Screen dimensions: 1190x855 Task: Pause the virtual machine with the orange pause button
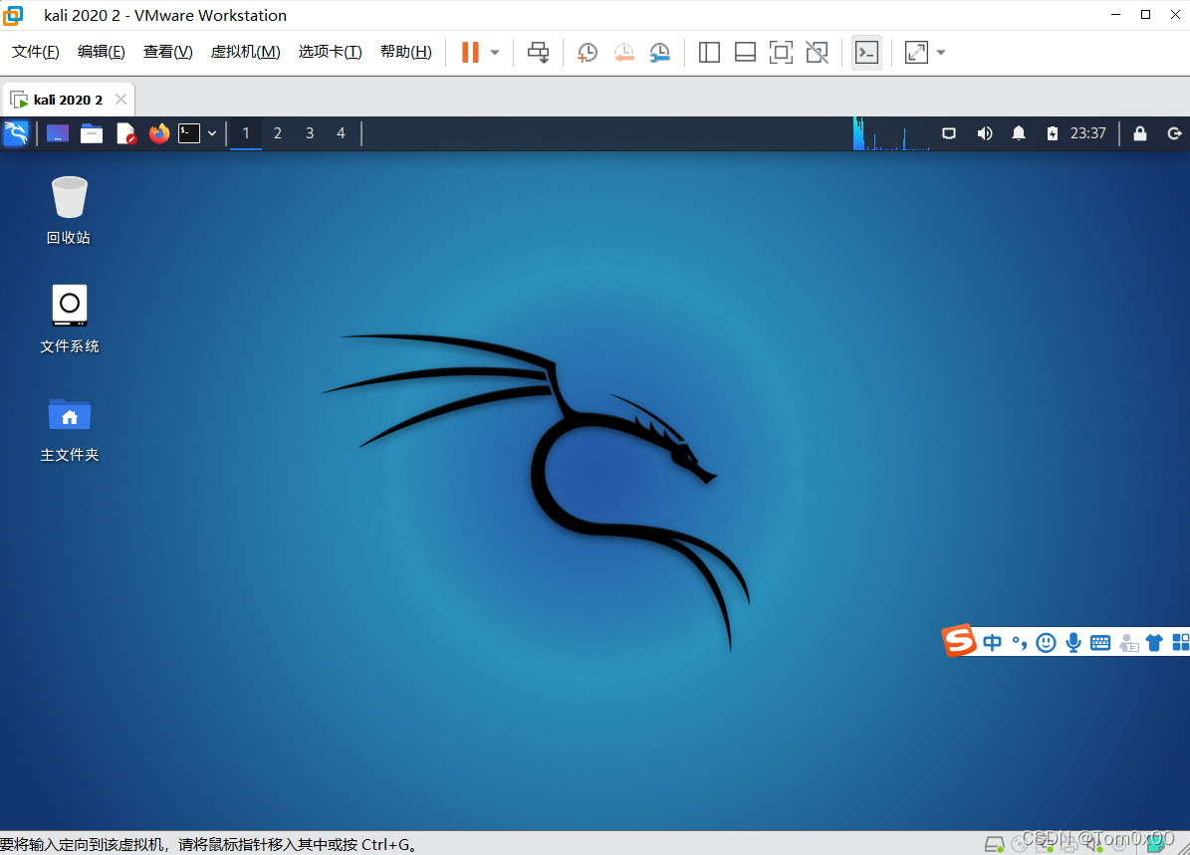click(471, 53)
